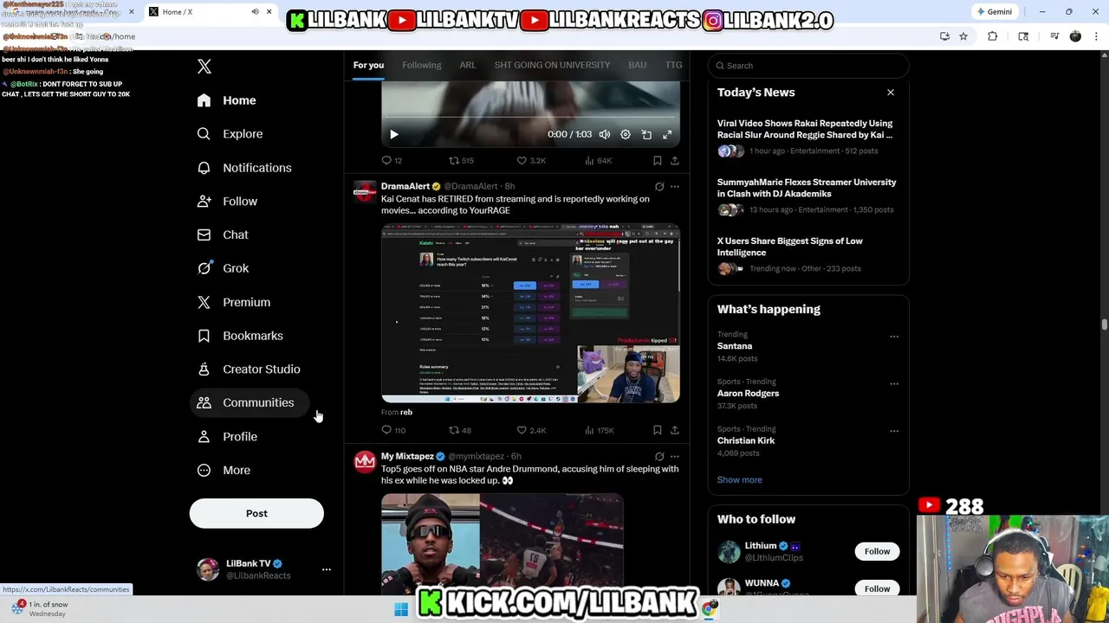Open options for Aaron Rodgers trend
The image size is (1109, 623).
click(x=894, y=383)
